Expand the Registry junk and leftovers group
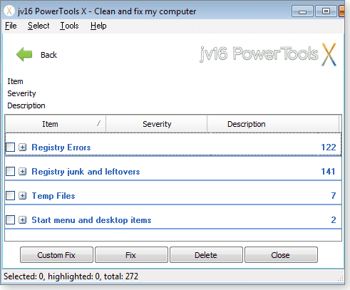 pyautogui.click(x=23, y=172)
